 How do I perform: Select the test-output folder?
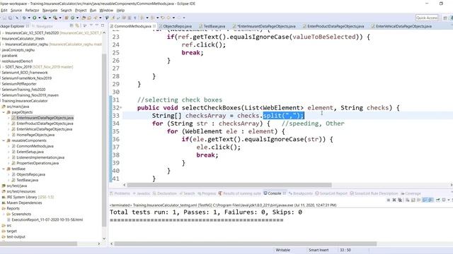(16, 237)
